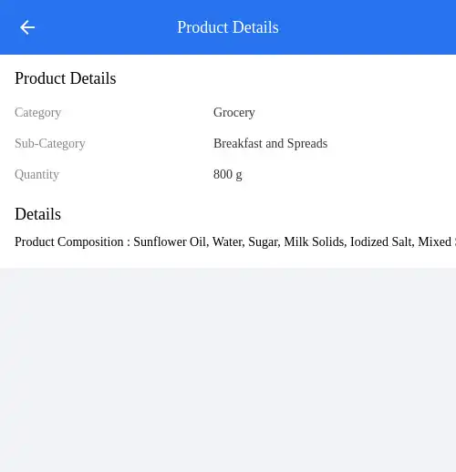Viewport: 456px width, 472px height.
Task: Click the empty gray area below details
Action: tap(228, 370)
